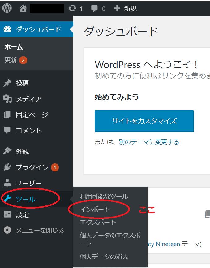Click the collapse arrow icon for メニューを閉じる
Screen dimensions: 210x268
point(7,230)
